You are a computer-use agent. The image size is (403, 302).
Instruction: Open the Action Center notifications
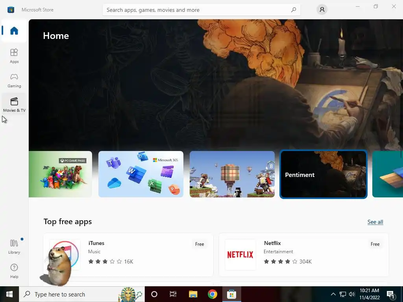tap(391, 295)
